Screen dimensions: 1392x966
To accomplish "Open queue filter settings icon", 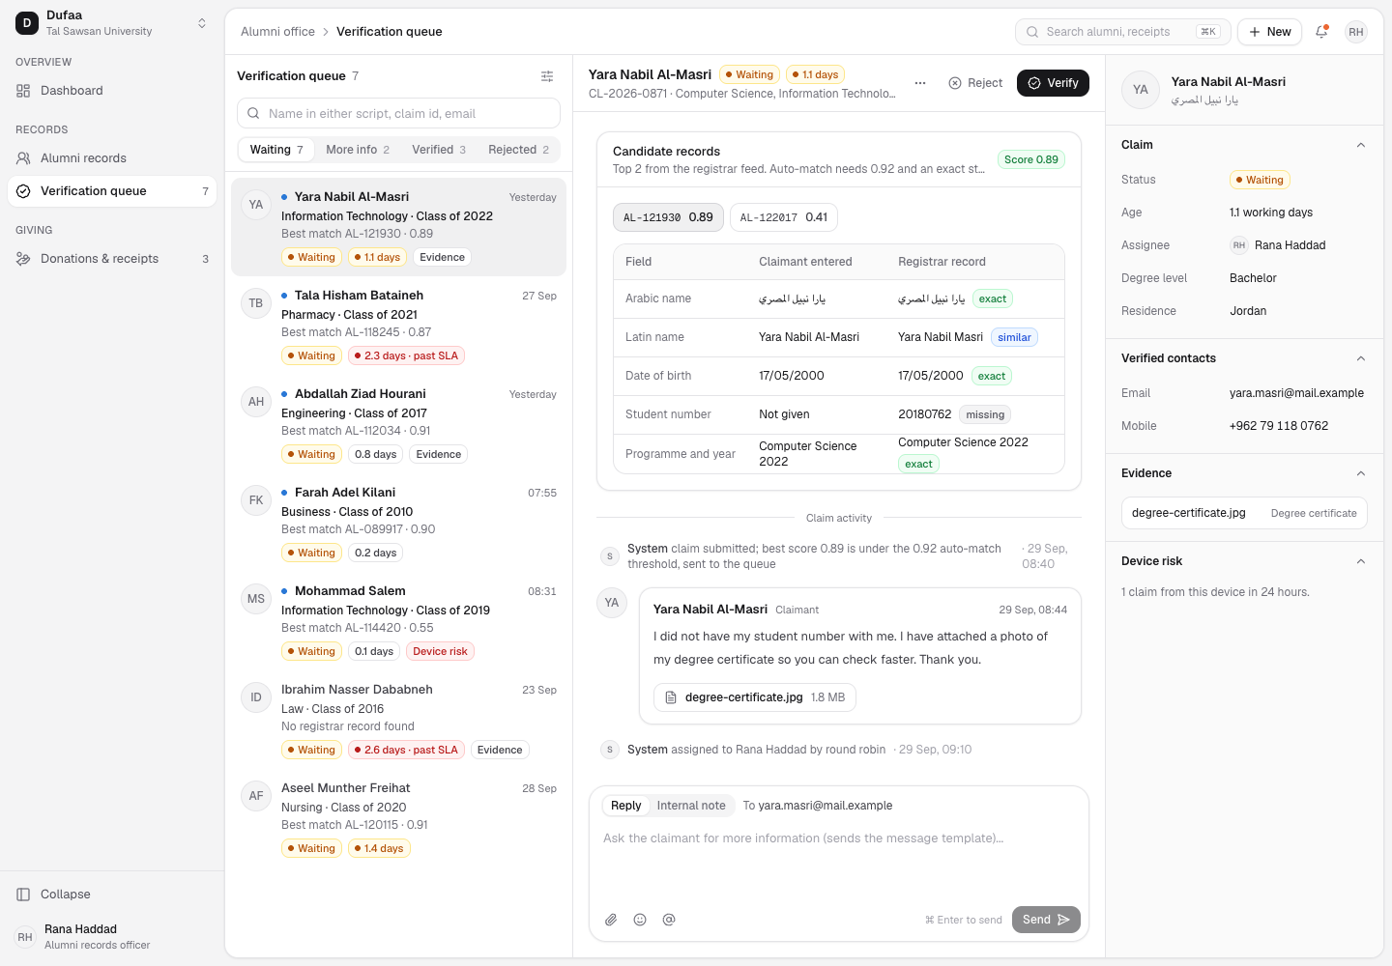I will tap(547, 76).
